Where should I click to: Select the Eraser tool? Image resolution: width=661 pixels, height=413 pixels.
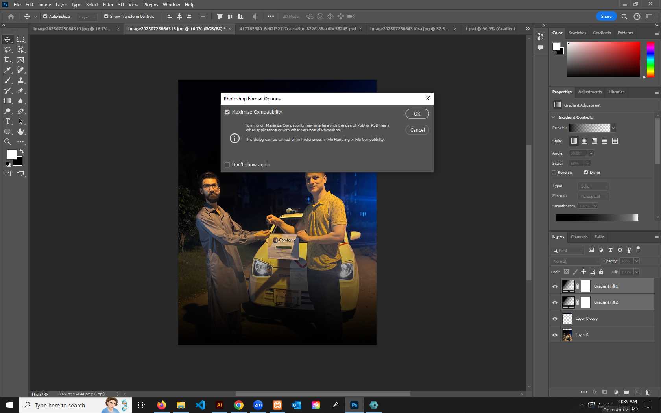point(20,90)
